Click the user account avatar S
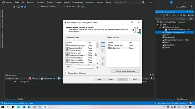This screenshot has width=195, height=109. click(171, 2)
